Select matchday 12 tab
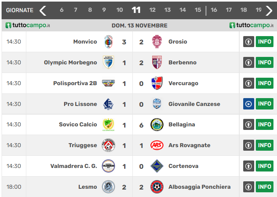Viewport: 277px width, 197px height. click(152, 10)
